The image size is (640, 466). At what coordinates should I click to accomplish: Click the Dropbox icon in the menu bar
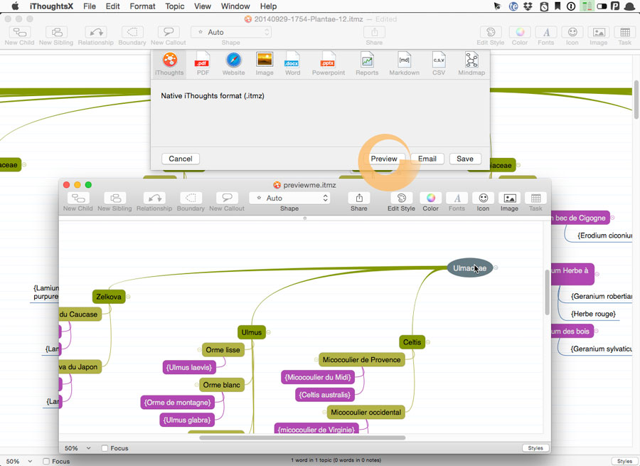coord(528,6)
